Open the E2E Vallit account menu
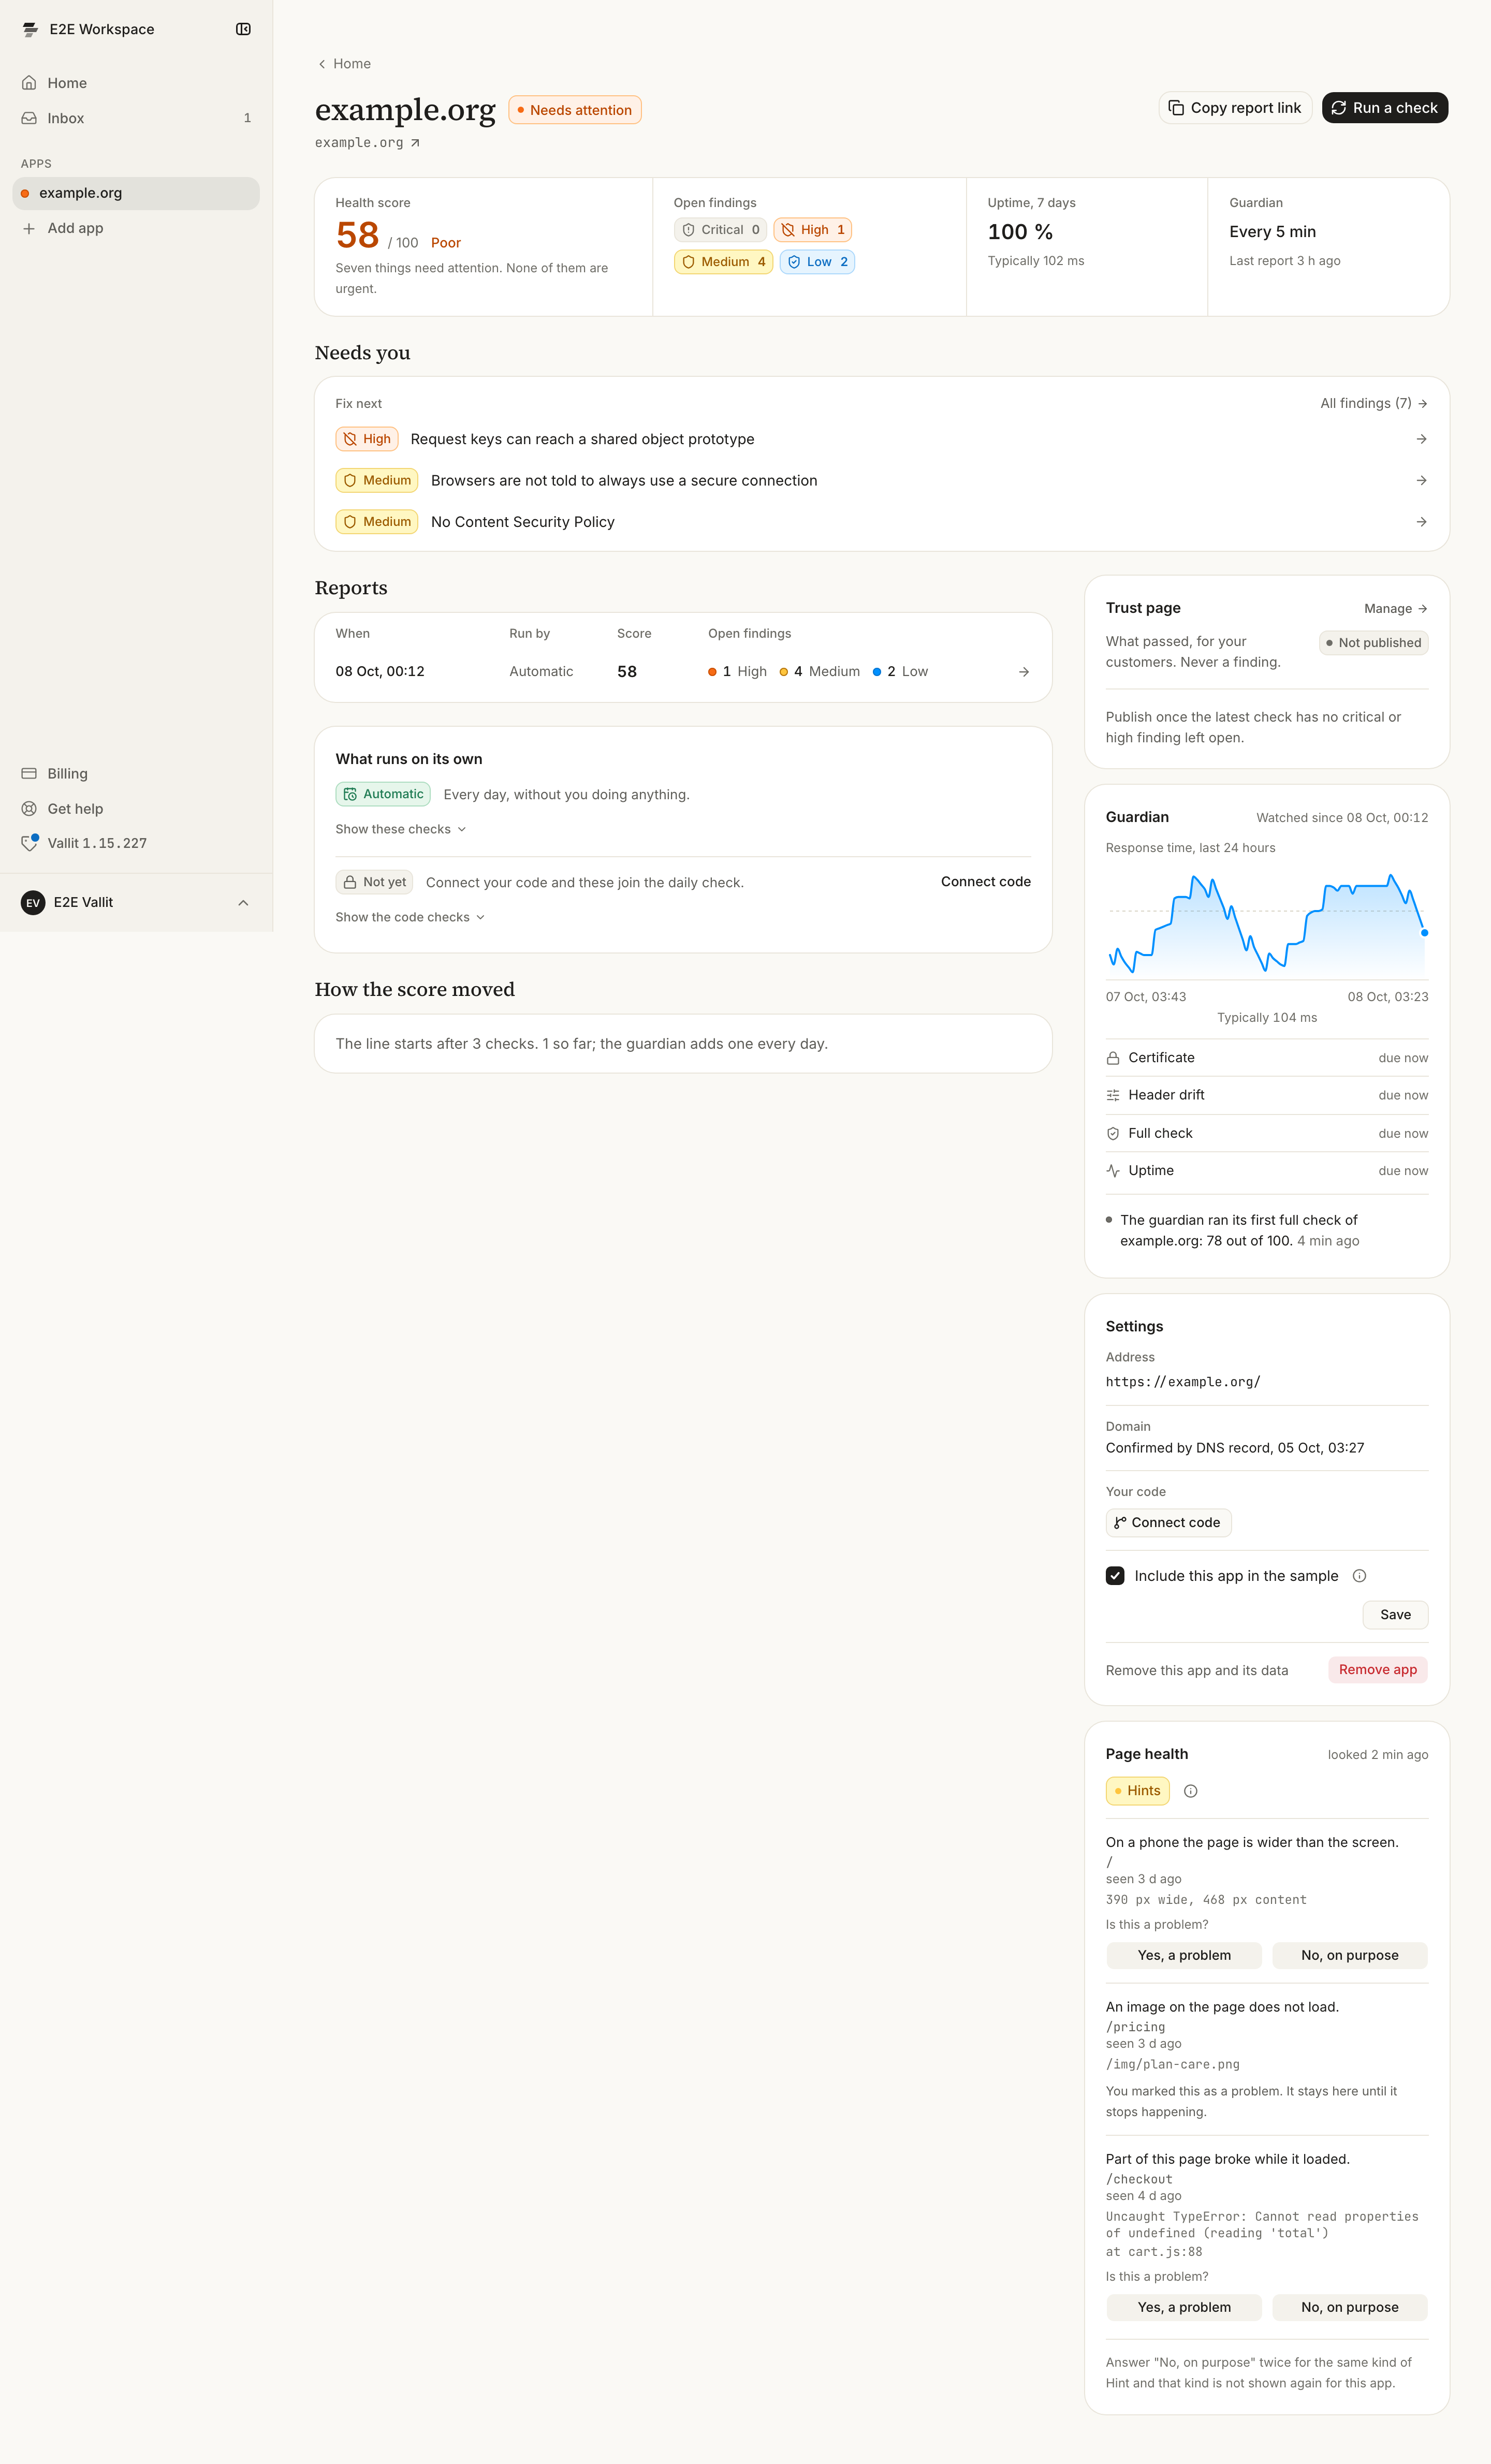Viewport: 1491px width, 2464px height. pyautogui.click(x=136, y=903)
